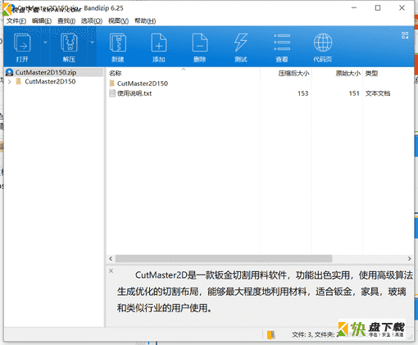The width and height of the screenshot is (418, 345).
Task: Minimize the Bandizip window
Action: [354, 8]
